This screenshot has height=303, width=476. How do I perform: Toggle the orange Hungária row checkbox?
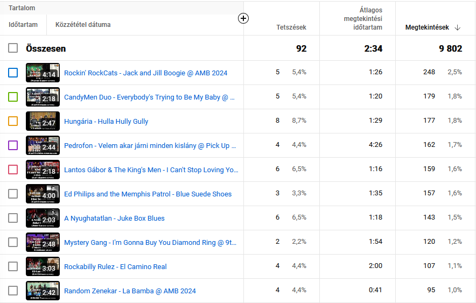coord(13,121)
